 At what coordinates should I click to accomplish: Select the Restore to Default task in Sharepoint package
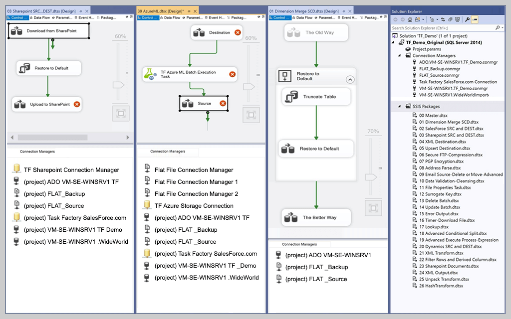tap(48, 68)
